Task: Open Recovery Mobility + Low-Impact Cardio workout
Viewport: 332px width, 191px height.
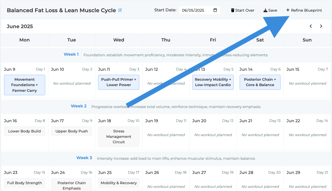Action: (x=213, y=82)
